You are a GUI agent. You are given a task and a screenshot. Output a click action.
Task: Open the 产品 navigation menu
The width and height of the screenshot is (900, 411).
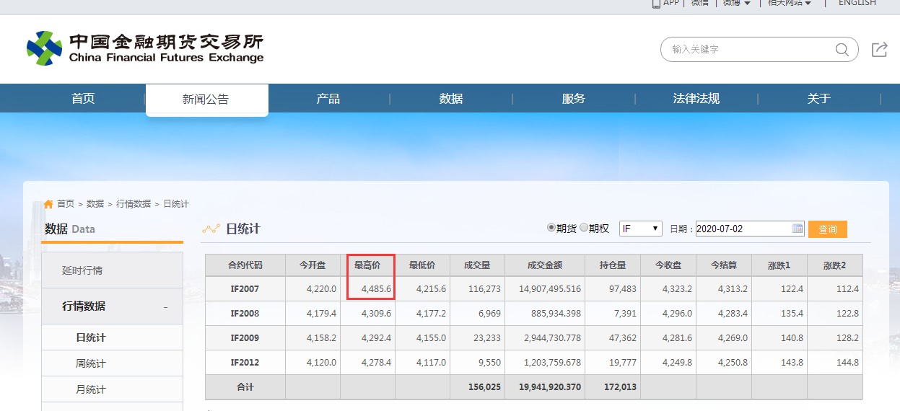pos(328,99)
